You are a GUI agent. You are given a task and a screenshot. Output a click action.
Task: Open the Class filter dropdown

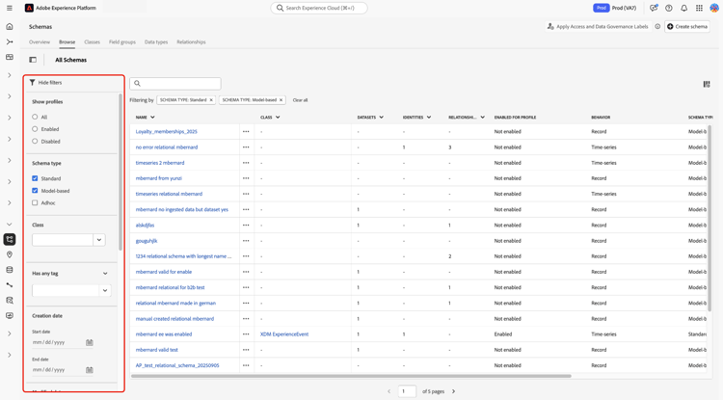click(x=98, y=240)
